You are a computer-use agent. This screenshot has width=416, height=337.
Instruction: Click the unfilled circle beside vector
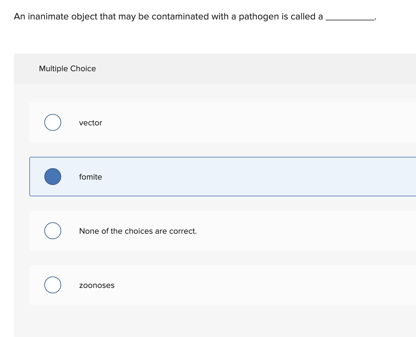(52, 122)
